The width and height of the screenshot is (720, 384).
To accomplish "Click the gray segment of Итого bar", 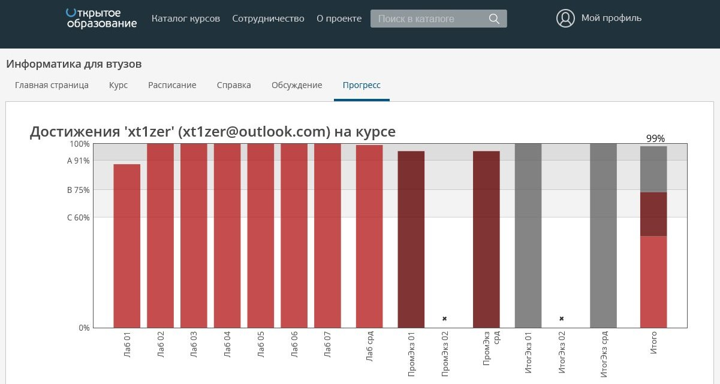I will tap(653, 169).
